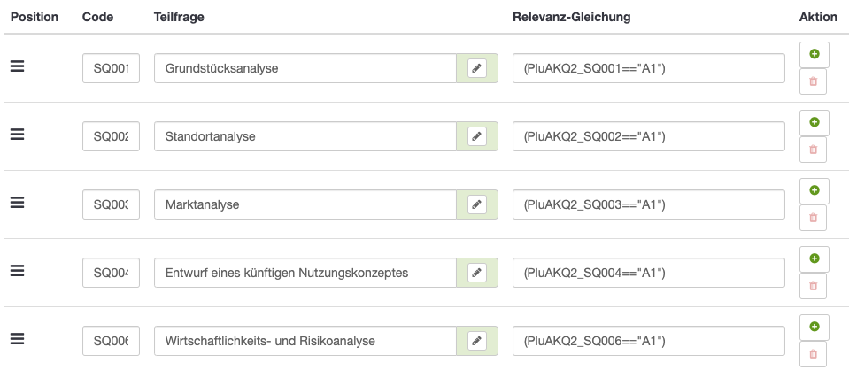Focus the SQ004 code input
The height and width of the screenshot is (378, 849).
pos(111,273)
